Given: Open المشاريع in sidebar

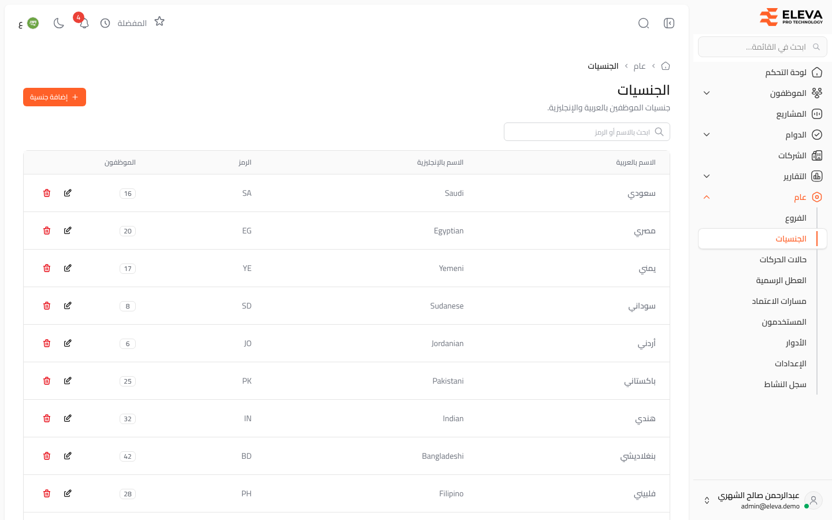Looking at the screenshot, I should coord(763,114).
